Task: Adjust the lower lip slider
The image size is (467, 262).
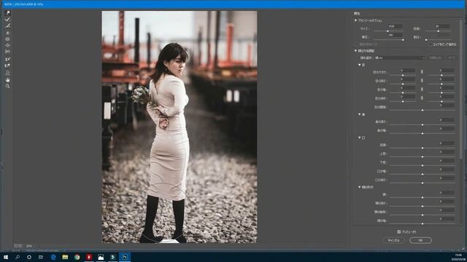Action: [x=422, y=165]
